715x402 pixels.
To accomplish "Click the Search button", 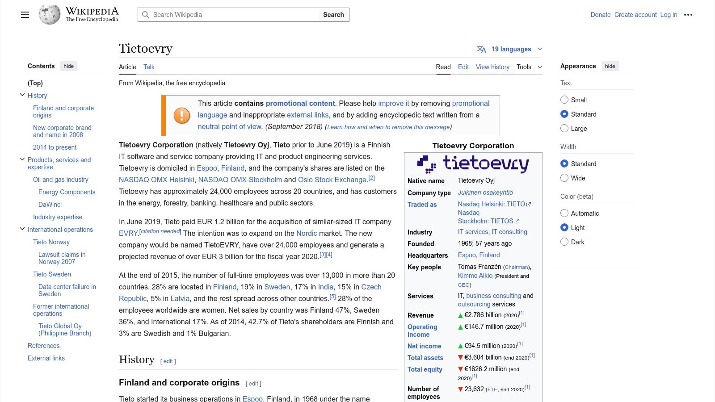I will [x=333, y=15].
